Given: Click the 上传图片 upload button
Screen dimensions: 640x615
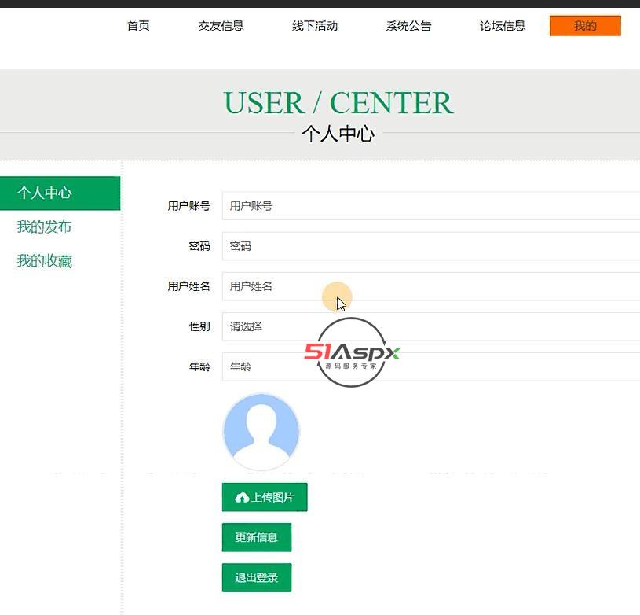Looking at the screenshot, I should coord(265,497).
